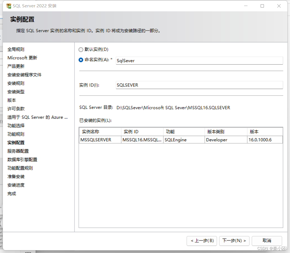Open 安装规则 step in sidebar
The width and height of the screenshot is (290, 253).
point(16,83)
